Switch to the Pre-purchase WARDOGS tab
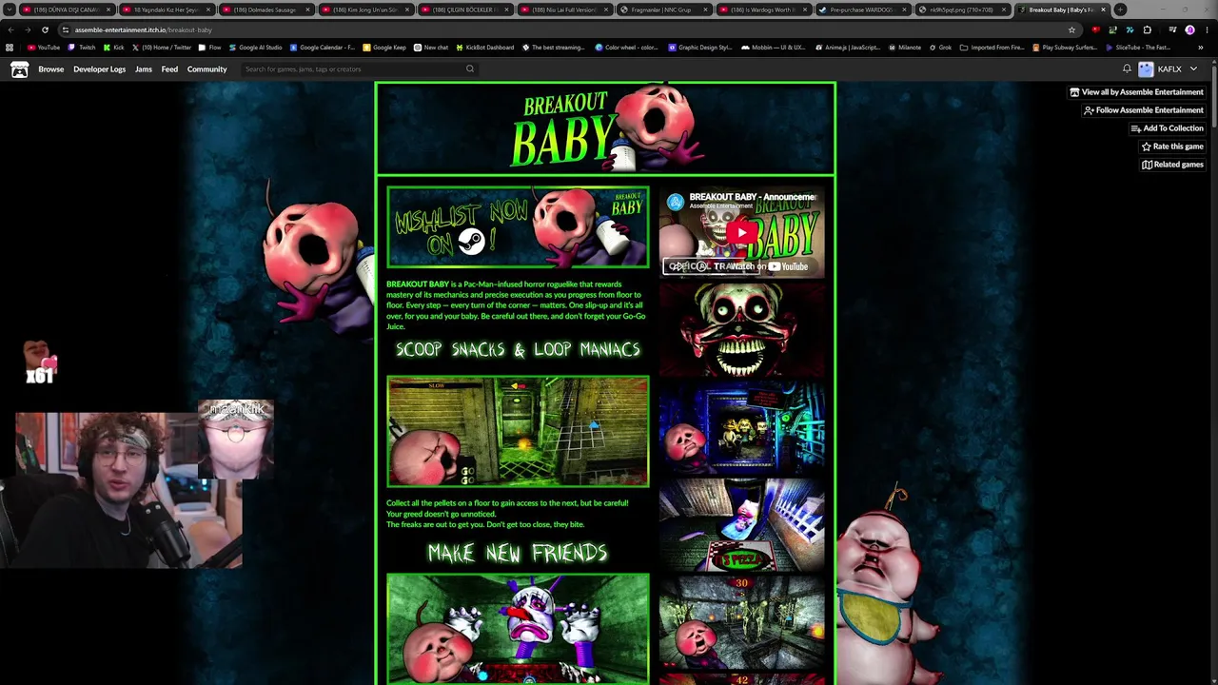Image resolution: width=1218 pixels, height=685 pixels. 863,10
